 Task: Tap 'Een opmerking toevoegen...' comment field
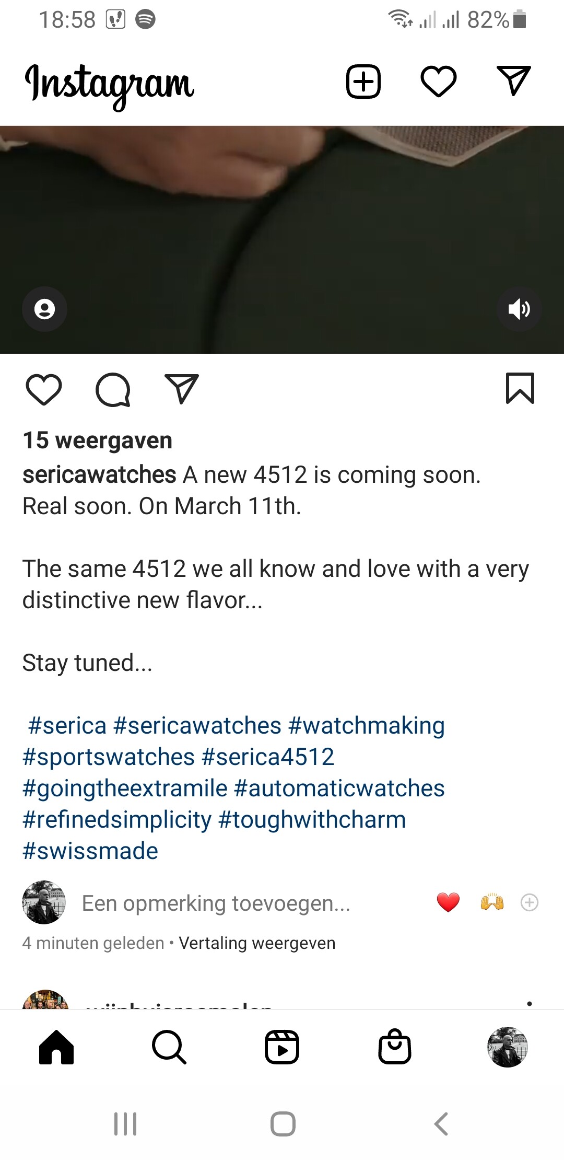tap(216, 903)
